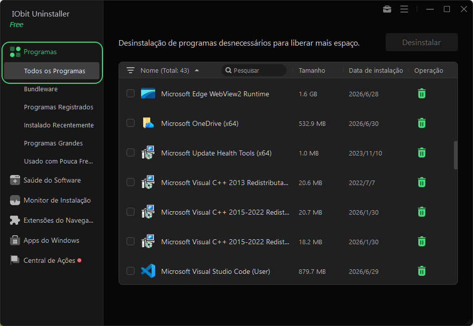Toggle the sort arrow next to Nome
The width and height of the screenshot is (473, 326).
click(x=197, y=71)
